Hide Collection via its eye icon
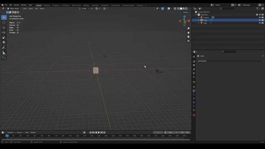 260,15
